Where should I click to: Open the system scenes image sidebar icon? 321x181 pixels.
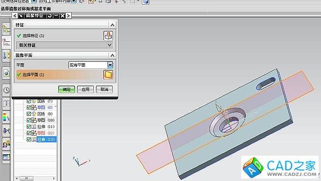click(x=6, y=158)
